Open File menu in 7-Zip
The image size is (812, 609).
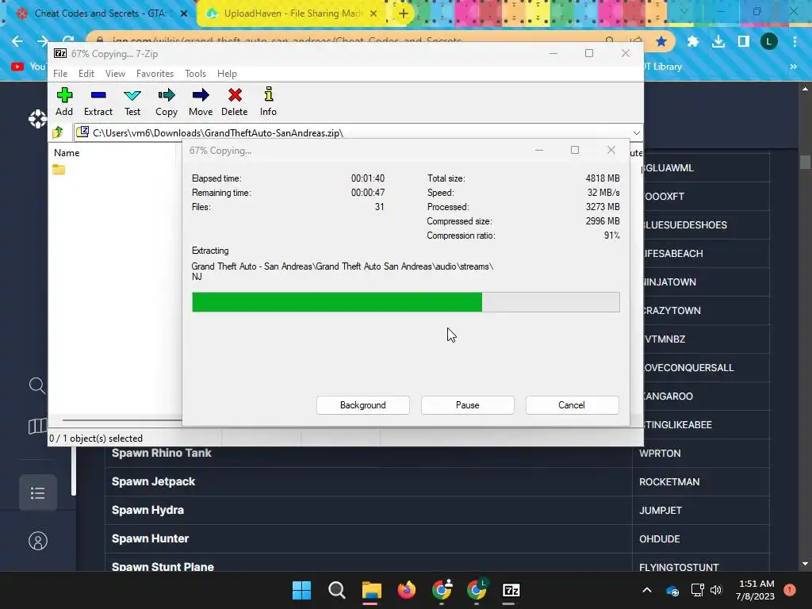pos(60,74)
